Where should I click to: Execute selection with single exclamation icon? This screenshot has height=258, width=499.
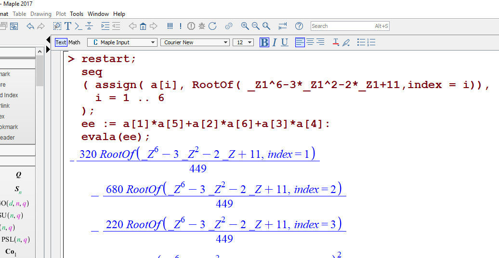[181, 26]
